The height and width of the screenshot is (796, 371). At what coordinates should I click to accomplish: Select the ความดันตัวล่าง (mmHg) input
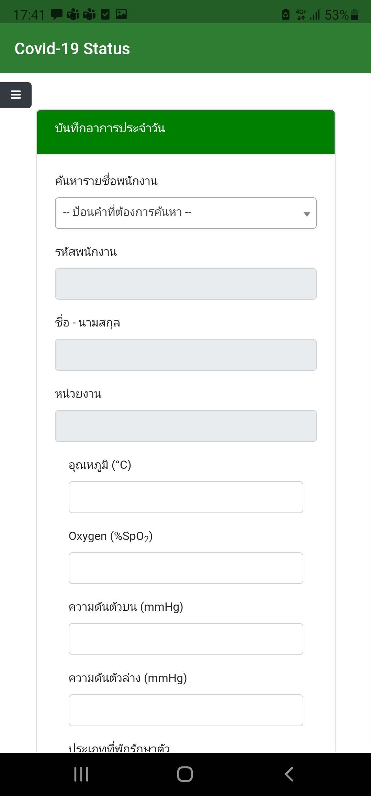[x=186, y=710]
